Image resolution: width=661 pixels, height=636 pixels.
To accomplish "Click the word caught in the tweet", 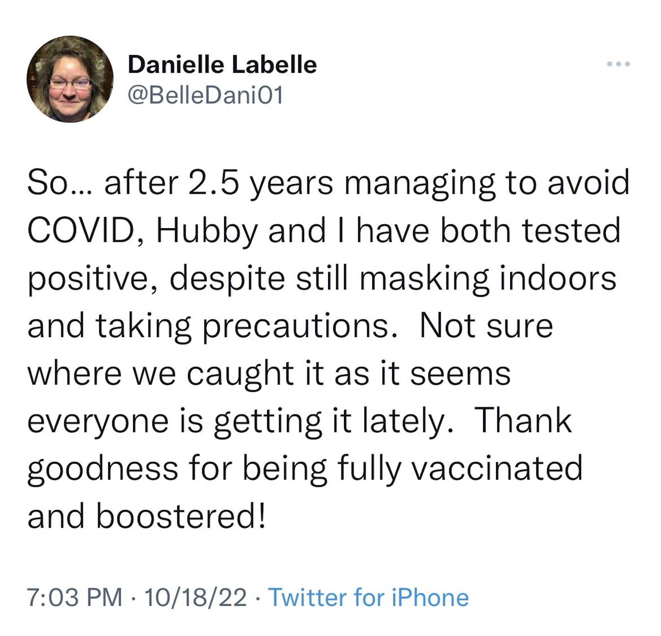I will coord(240,375).
